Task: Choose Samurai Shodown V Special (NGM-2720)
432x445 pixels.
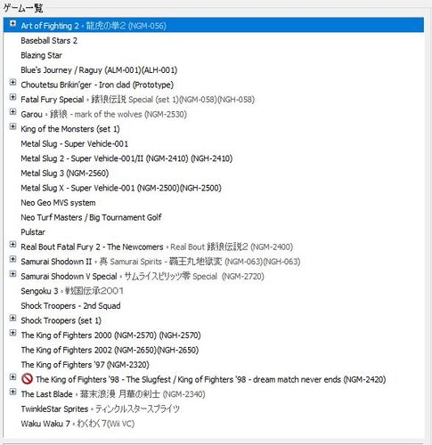Action: point(143,277)
